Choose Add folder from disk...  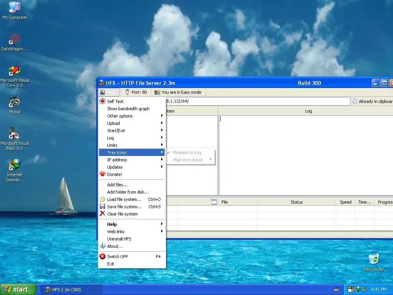[x=132, y=192]
